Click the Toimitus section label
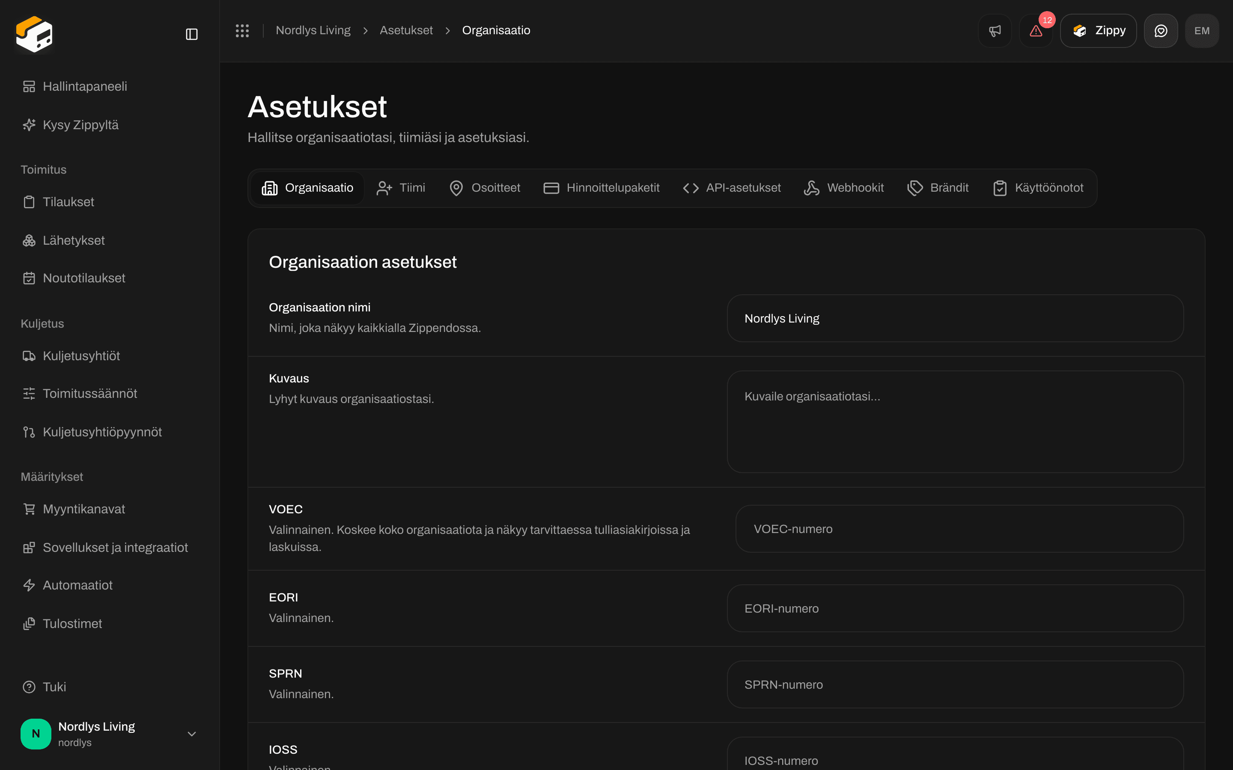1233x770 pixels. pyautogui.click(x=43, y=169)
